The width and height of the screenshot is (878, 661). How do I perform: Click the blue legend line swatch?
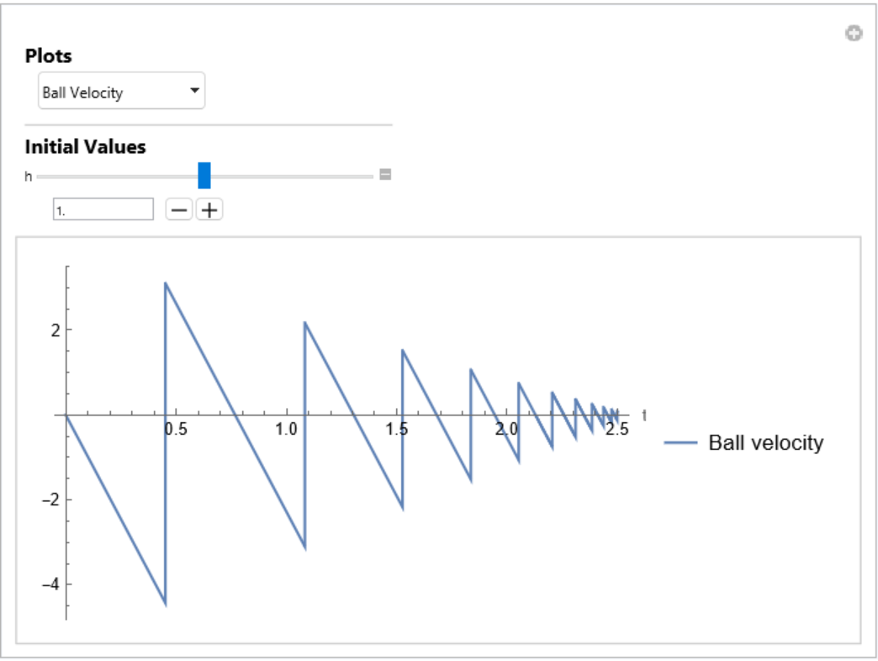coord(680,443)
